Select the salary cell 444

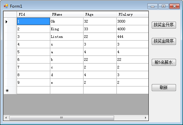(132, 37)
